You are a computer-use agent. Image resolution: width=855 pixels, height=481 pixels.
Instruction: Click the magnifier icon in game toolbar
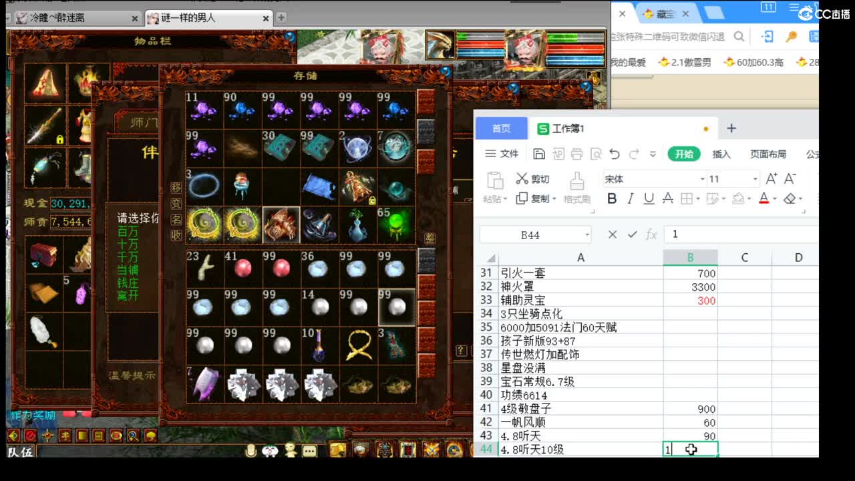(133, 436)
